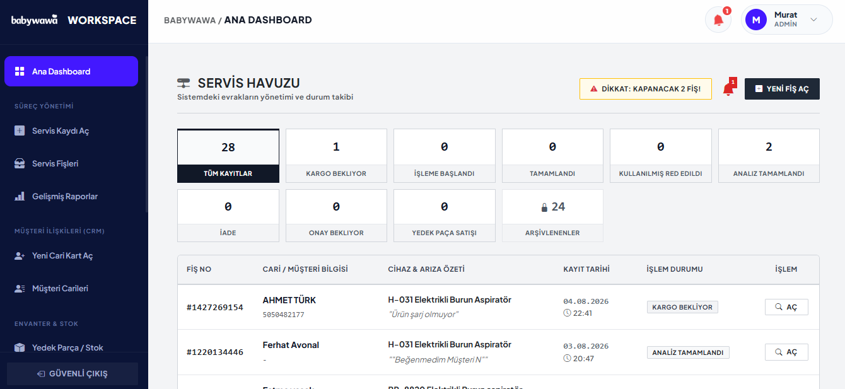Click the Müşteri Carileri list icon
Image resolution: width=845 pixels, height=389 pixels.
pos(20,288)
